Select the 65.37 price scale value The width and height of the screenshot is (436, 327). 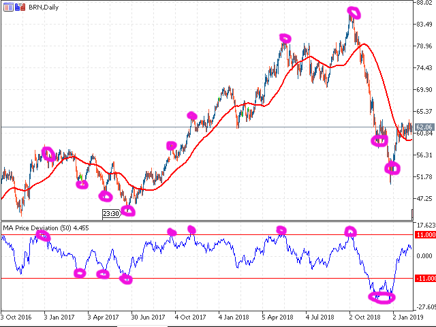pos(424,111)
